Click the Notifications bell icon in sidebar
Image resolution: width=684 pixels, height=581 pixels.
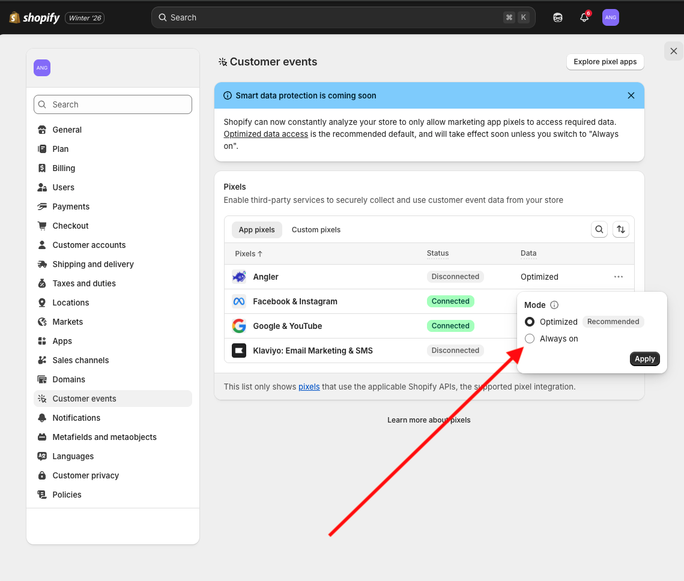[42, 418]
